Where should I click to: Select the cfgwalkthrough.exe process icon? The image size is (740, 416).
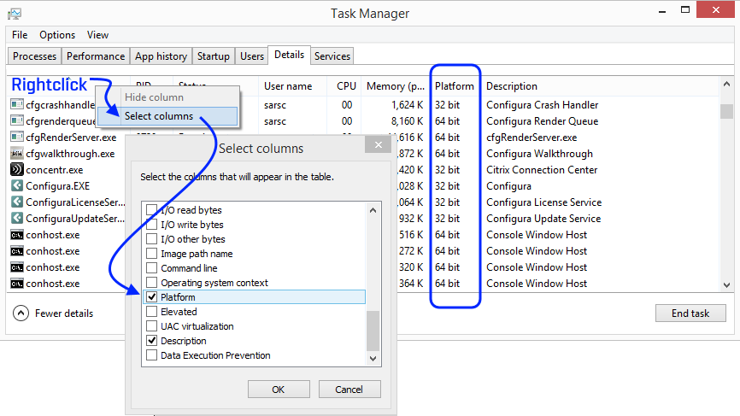[17, 154]
